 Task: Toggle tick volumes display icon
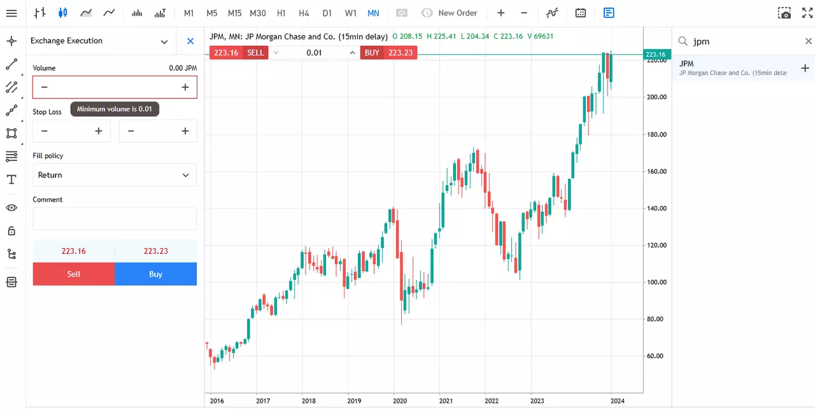(x=137, y=13)
